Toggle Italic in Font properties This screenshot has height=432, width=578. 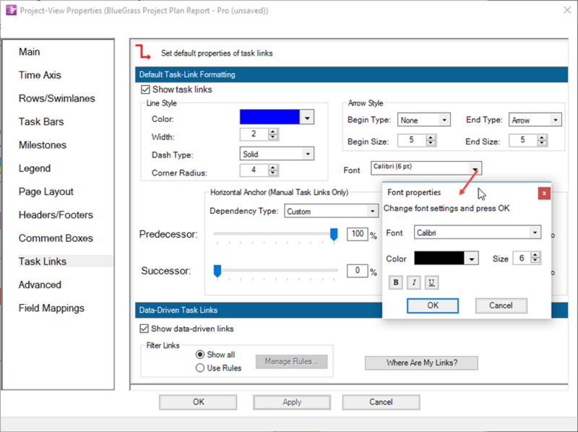coord(413,282)
